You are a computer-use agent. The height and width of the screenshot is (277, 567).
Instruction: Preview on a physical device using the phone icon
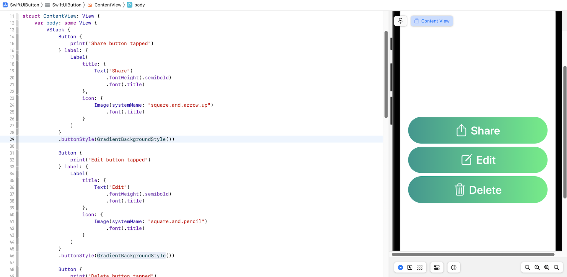point(454,267)
